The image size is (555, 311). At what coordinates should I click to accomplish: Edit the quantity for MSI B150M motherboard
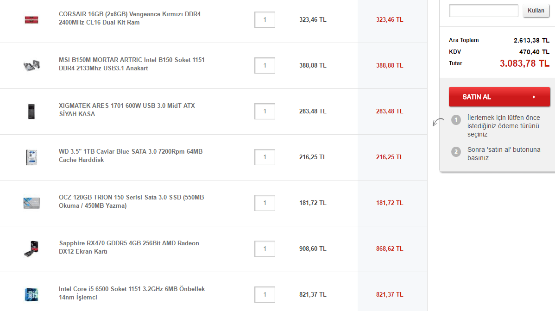[x=265, y=65]
